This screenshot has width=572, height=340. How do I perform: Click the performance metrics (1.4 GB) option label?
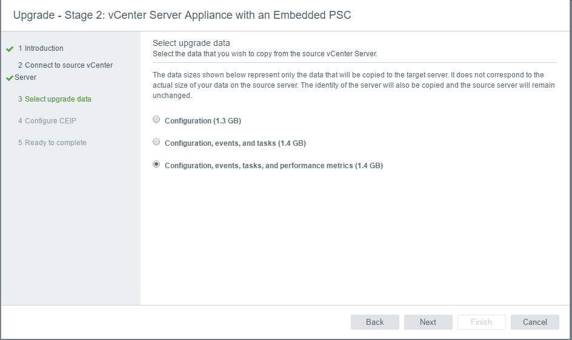click(x=274, y=166)
